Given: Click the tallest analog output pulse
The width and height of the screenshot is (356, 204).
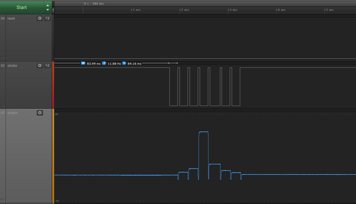Looking at the screenshot, I should (x=203, y=155).
